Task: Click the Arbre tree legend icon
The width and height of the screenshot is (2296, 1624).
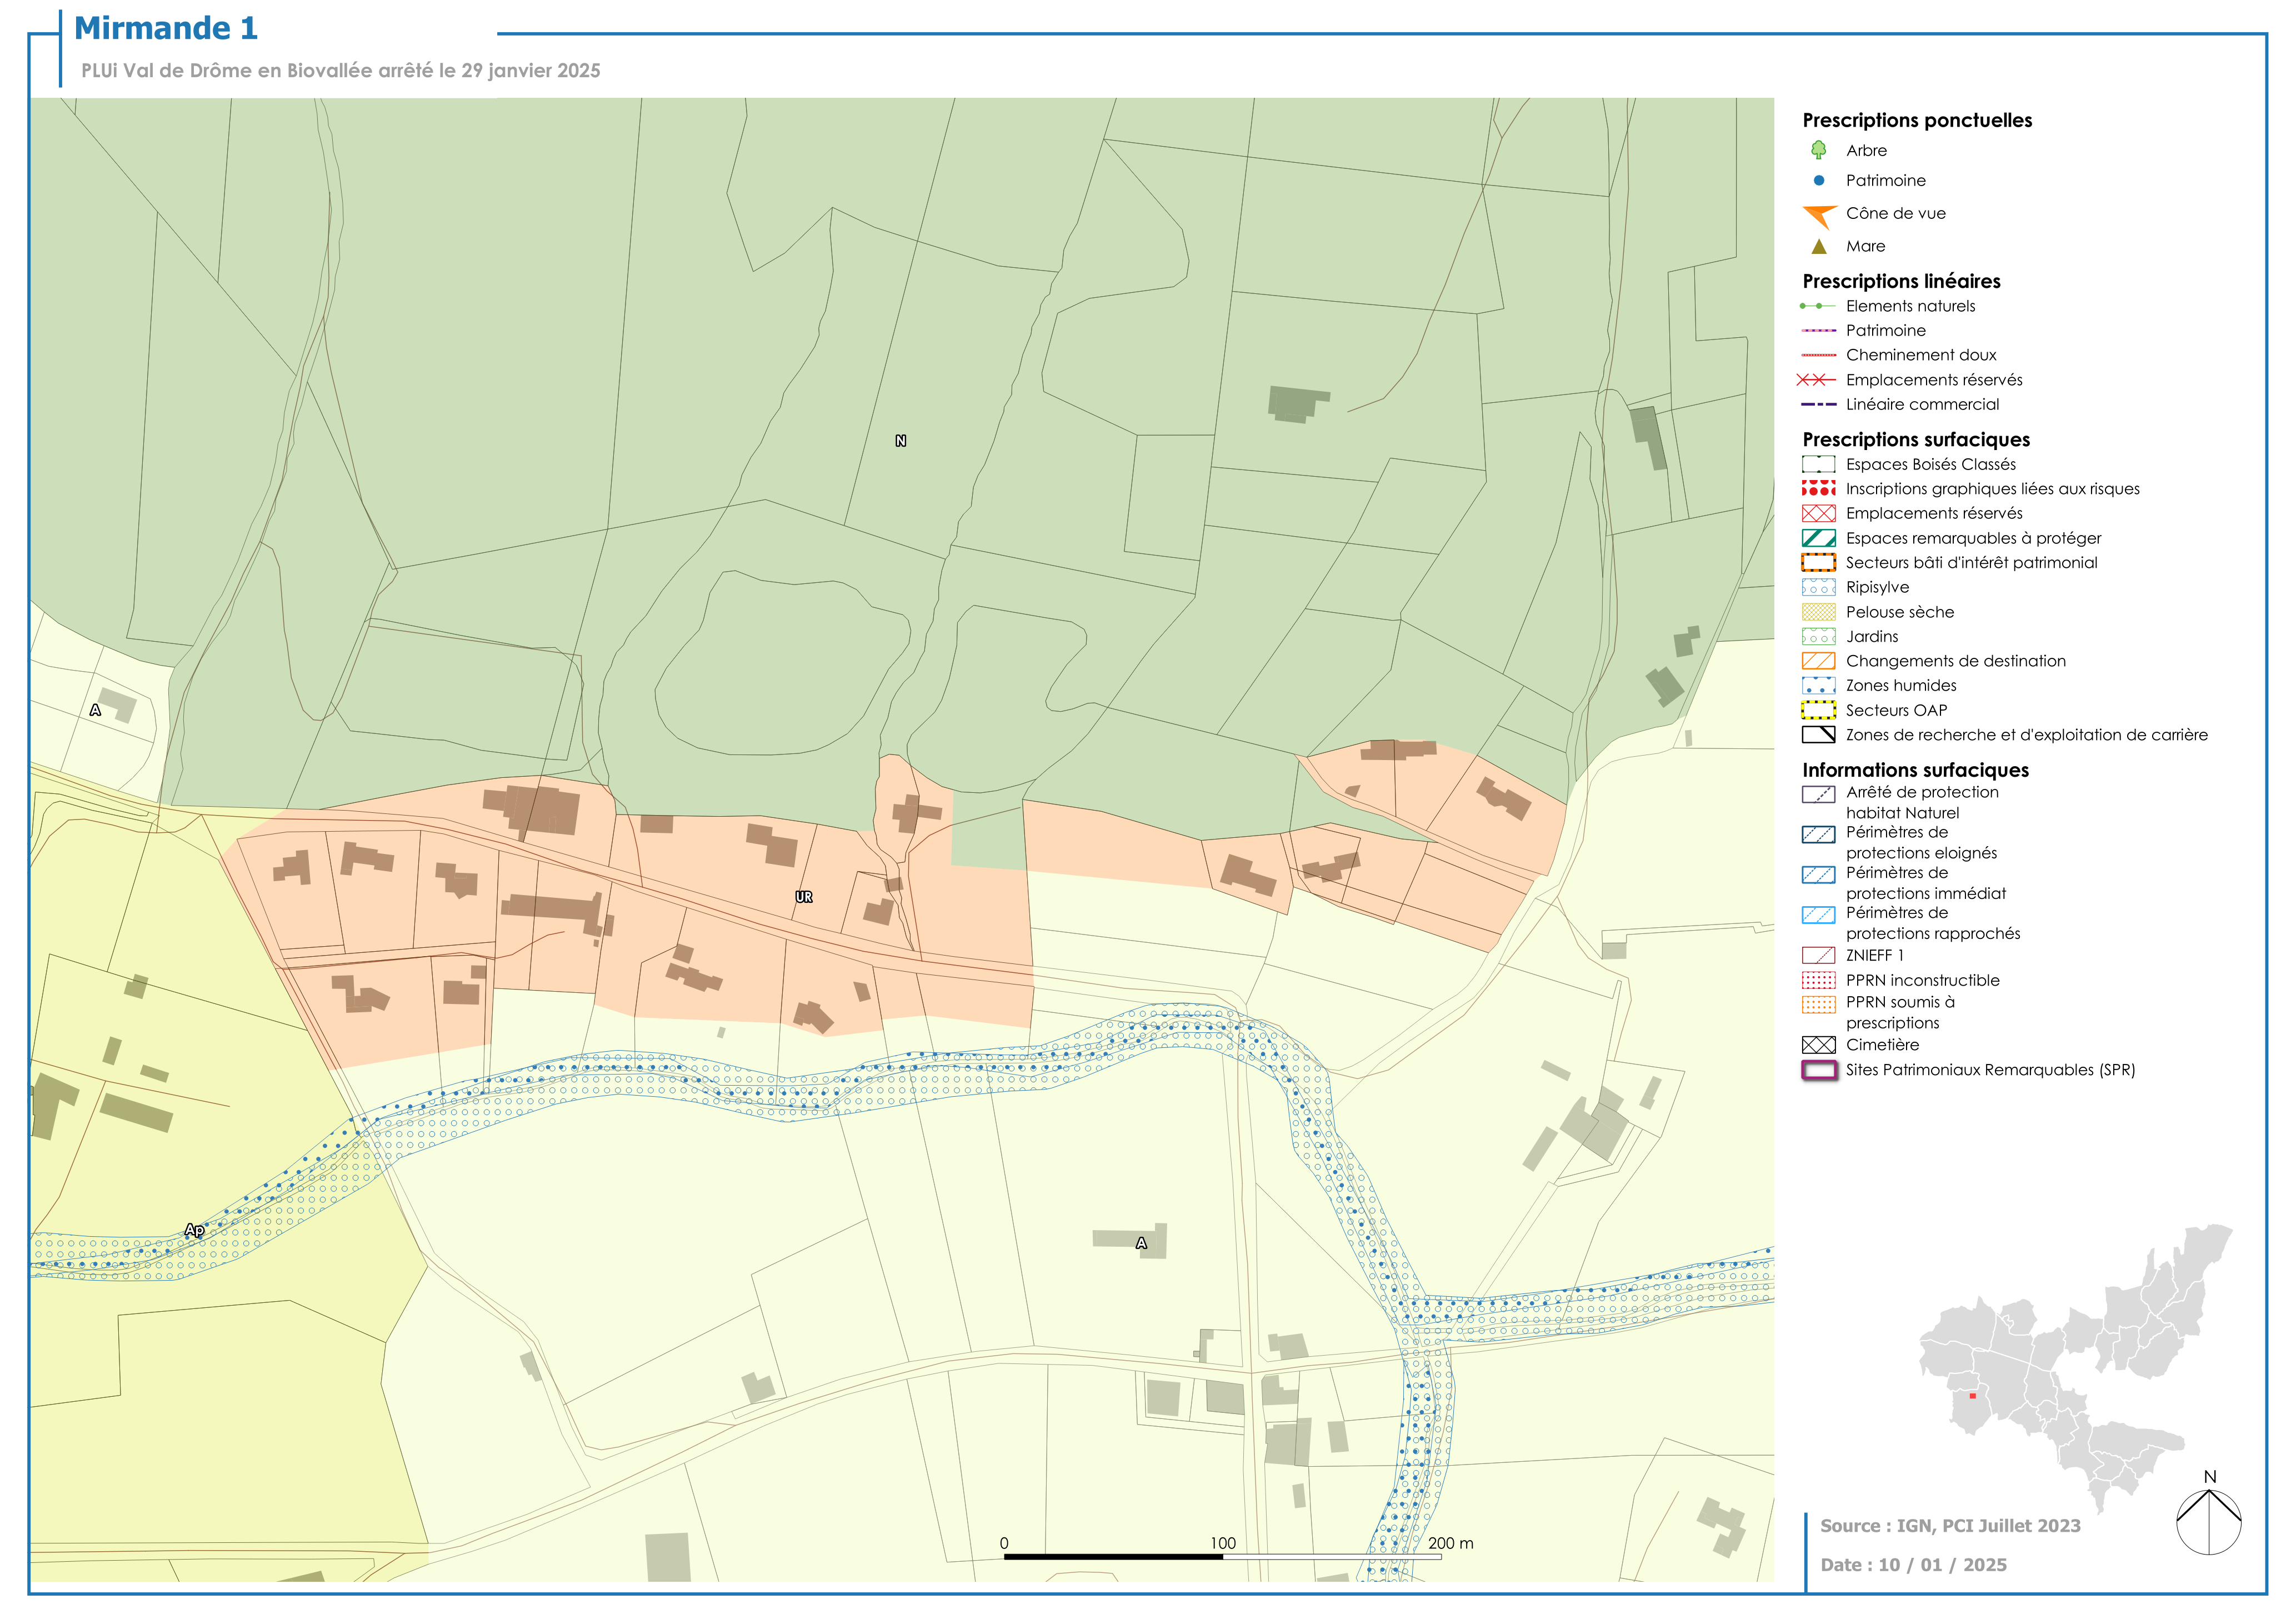Action: pyautogui.click(x=1818, y=150)
